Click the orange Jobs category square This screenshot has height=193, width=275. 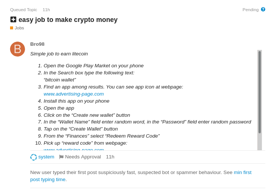tap(12, 28)
